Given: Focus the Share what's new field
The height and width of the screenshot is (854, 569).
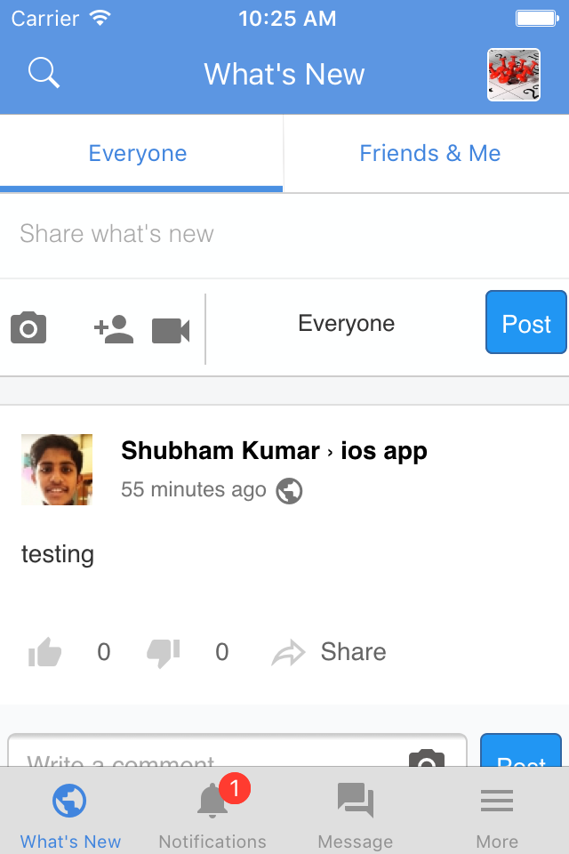Looking at the screenshot, I should (x=267, y=234).
